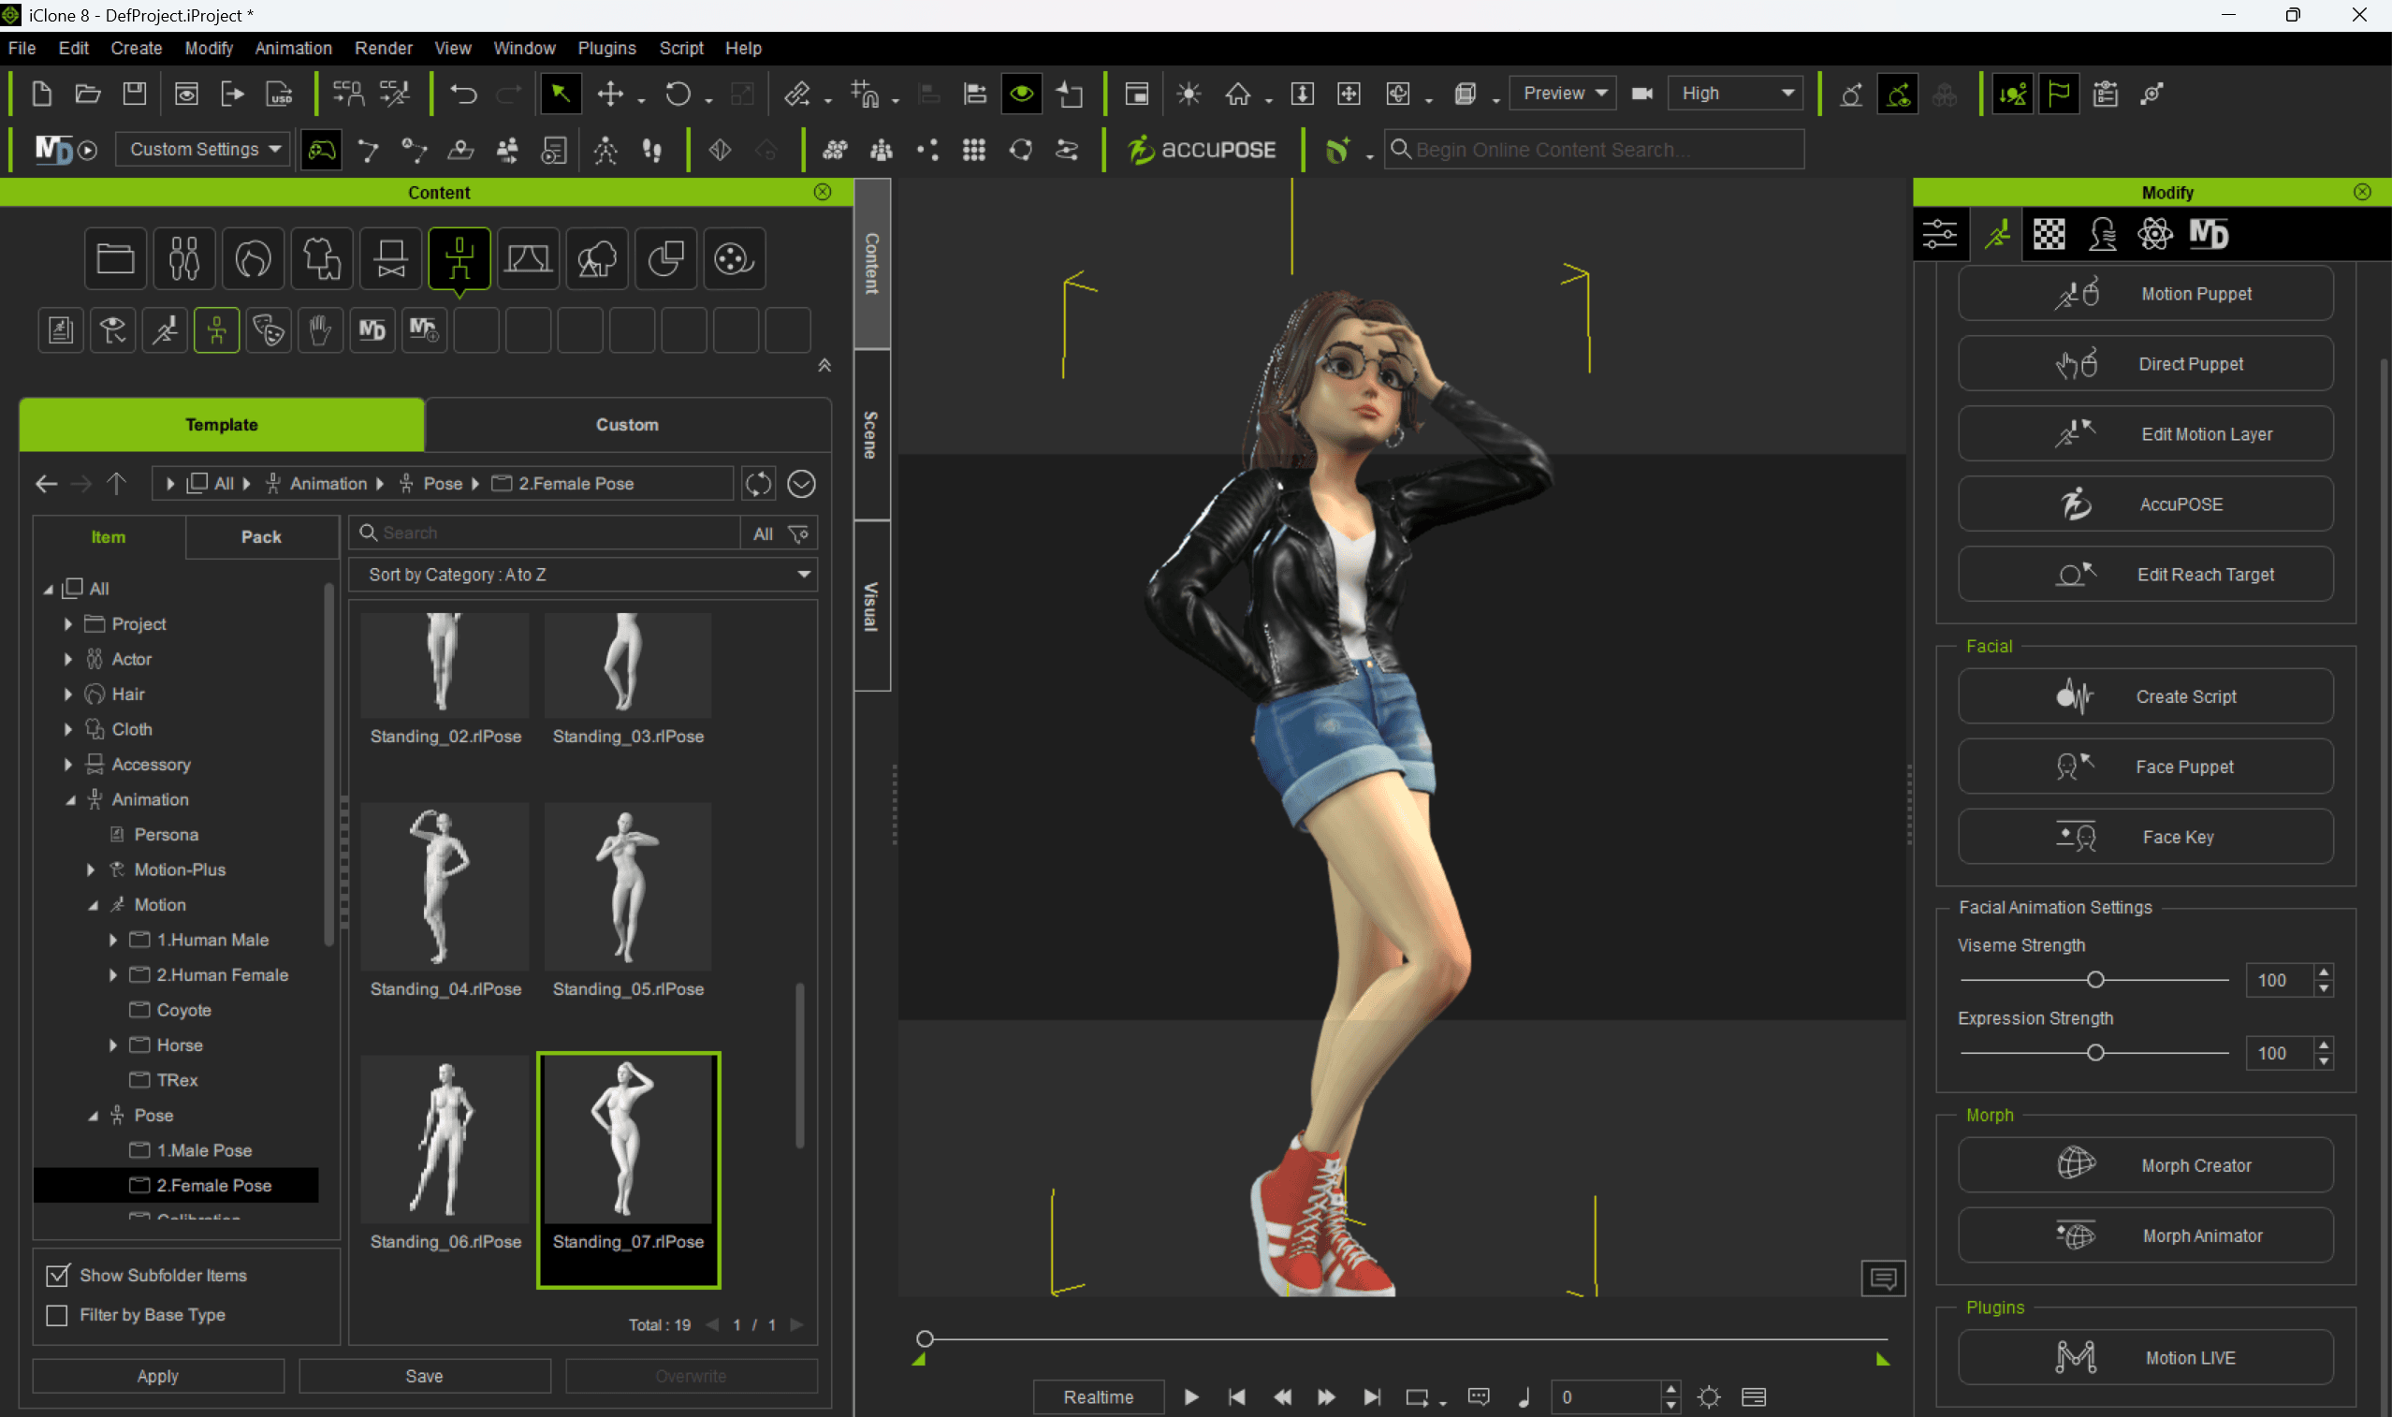Uncheck Show Subfolder Items
The image size is (2392, 1417).
click(x=57, y=1276)
